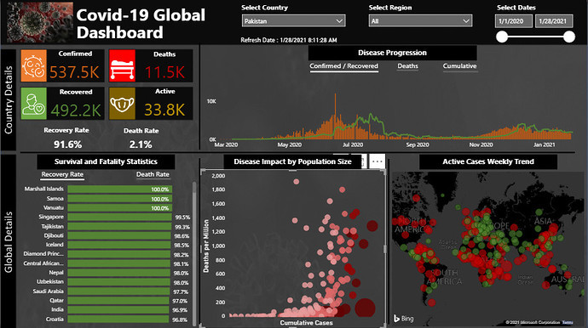Click the 492.2K recovered value
Image resolution: width=588 pixels, height=328 pixels.
[x=76, y=110]
